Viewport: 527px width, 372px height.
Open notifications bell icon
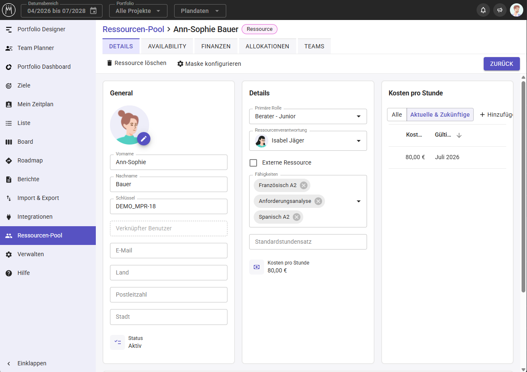pos(483,10)
